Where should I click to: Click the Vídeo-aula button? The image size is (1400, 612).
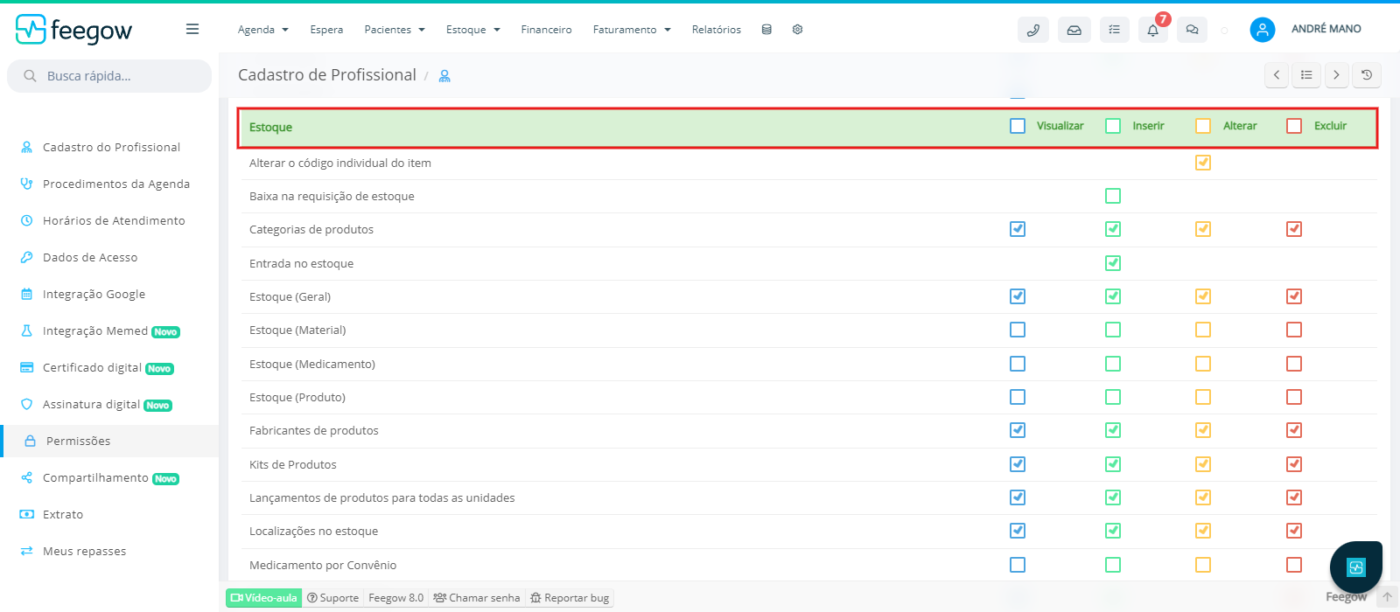pos(263,598)
